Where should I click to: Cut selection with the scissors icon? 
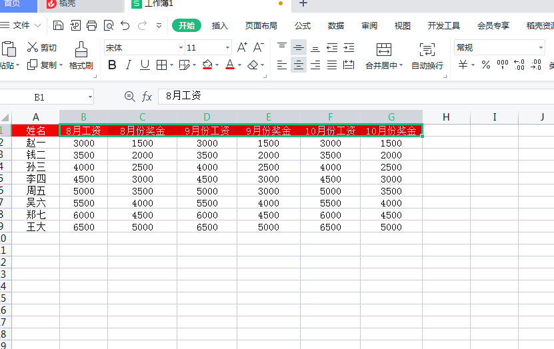coord(33,47)
